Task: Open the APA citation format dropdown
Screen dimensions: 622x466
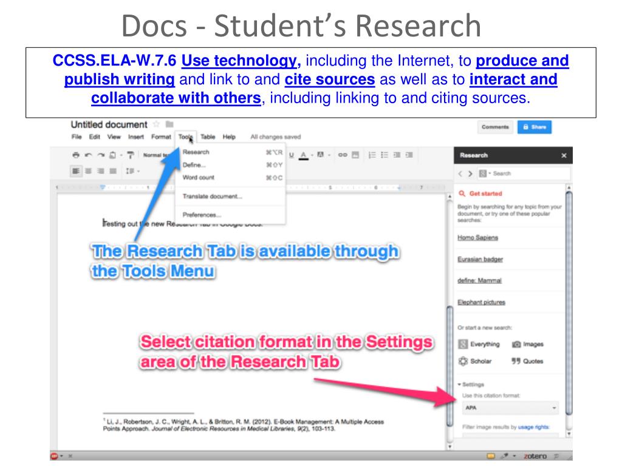Action: pyautogui.click(x=510, y=408)
